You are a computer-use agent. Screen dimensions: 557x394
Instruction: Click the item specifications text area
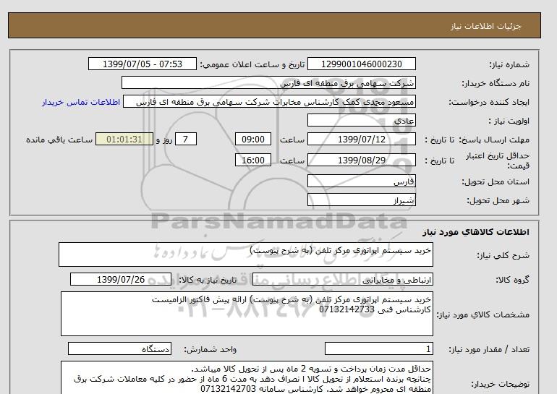pos(247,314)
